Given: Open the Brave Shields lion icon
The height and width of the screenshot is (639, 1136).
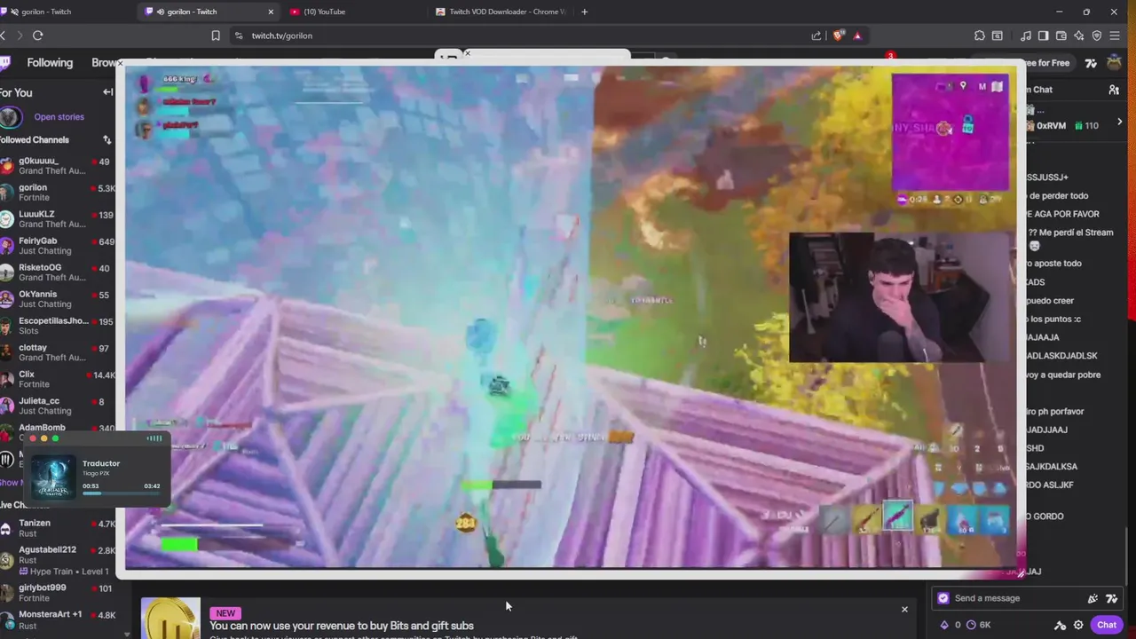Looking at the screenshot, I should tap(838, 35).
